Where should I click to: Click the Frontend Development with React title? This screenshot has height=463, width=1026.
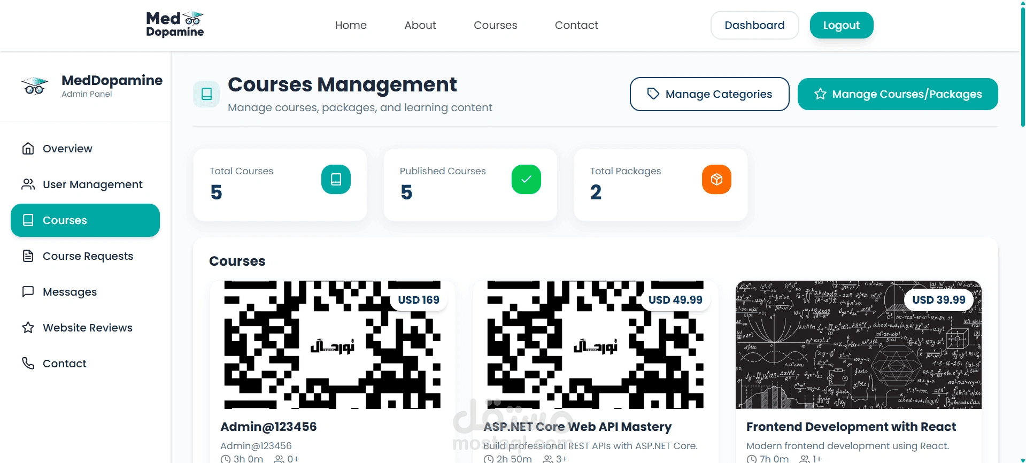[851, 427]
